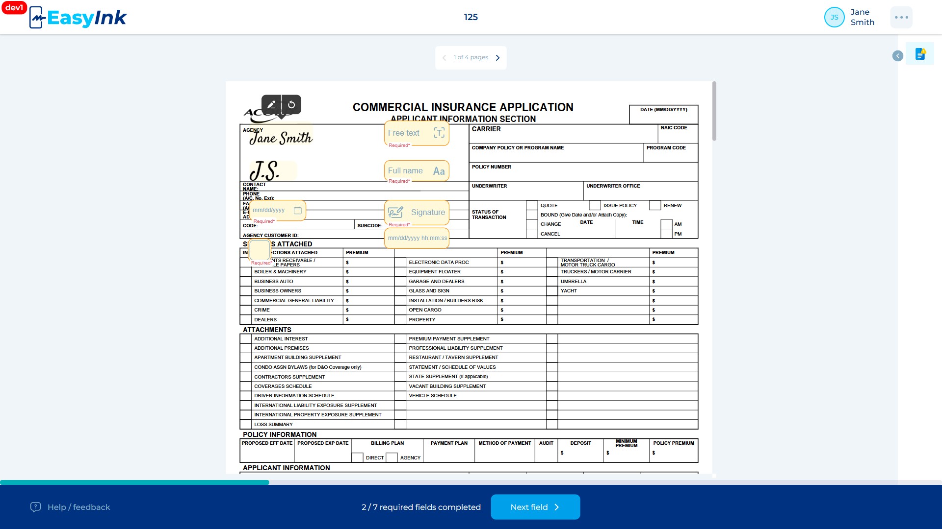942x529 pixels.
Task: Click the JS user avatar
Action: point(834,17)
